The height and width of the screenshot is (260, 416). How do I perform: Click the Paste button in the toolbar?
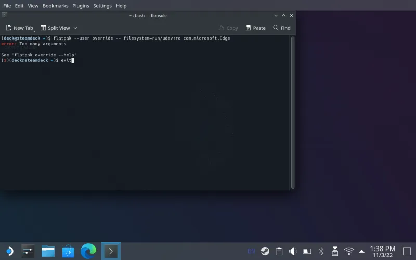coord(255,28)
